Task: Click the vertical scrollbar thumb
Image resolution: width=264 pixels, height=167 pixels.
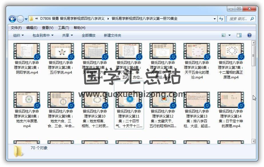Action: coord(253,56)
